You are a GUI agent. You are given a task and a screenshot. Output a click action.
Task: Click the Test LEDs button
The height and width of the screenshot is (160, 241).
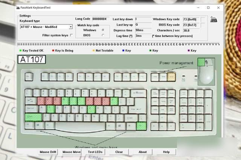point(95,152)
